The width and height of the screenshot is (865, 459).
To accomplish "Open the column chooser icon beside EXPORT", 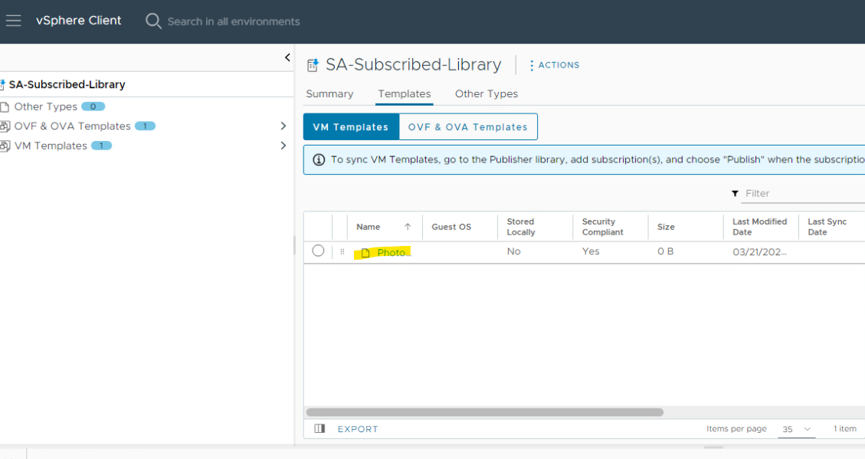I will pyautogui.click(x=319, y=428).
